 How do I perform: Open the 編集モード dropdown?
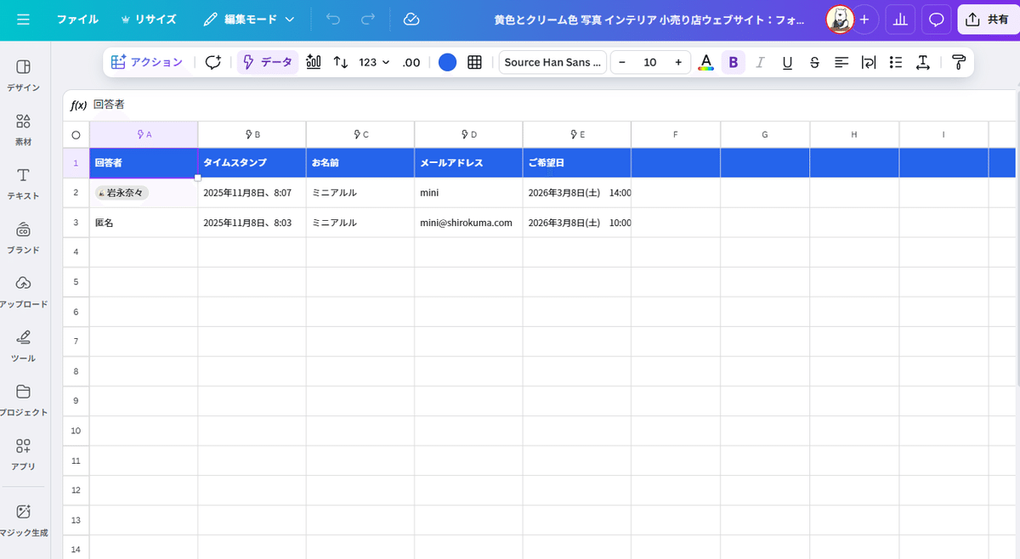249,20
